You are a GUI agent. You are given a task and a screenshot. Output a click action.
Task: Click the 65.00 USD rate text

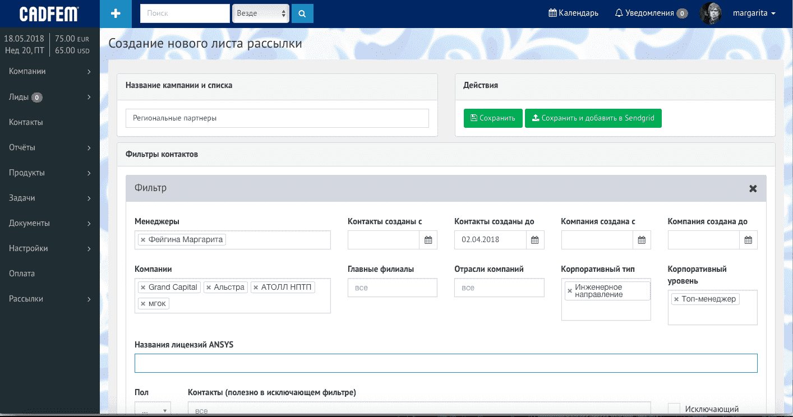coord(72,50)
